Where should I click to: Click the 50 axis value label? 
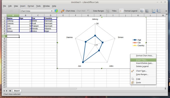pyautogui.click(x=97, y=24)
